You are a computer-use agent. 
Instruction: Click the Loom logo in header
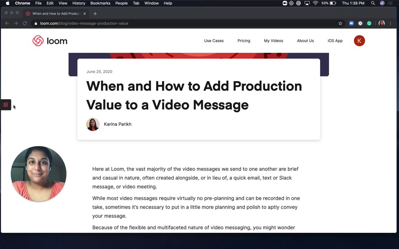tap(50, 41)
